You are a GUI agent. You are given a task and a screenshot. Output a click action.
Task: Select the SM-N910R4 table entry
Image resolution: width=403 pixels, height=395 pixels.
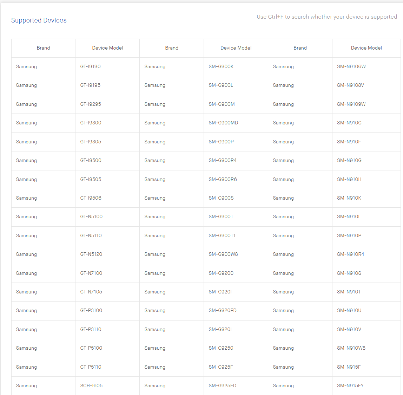[x=350, y=254]
